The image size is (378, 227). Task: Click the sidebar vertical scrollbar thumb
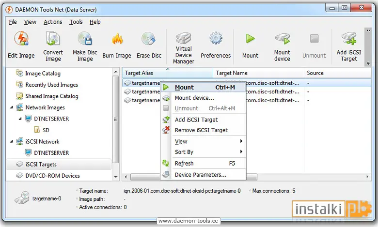pyautogui.click(x=116, y=120)
